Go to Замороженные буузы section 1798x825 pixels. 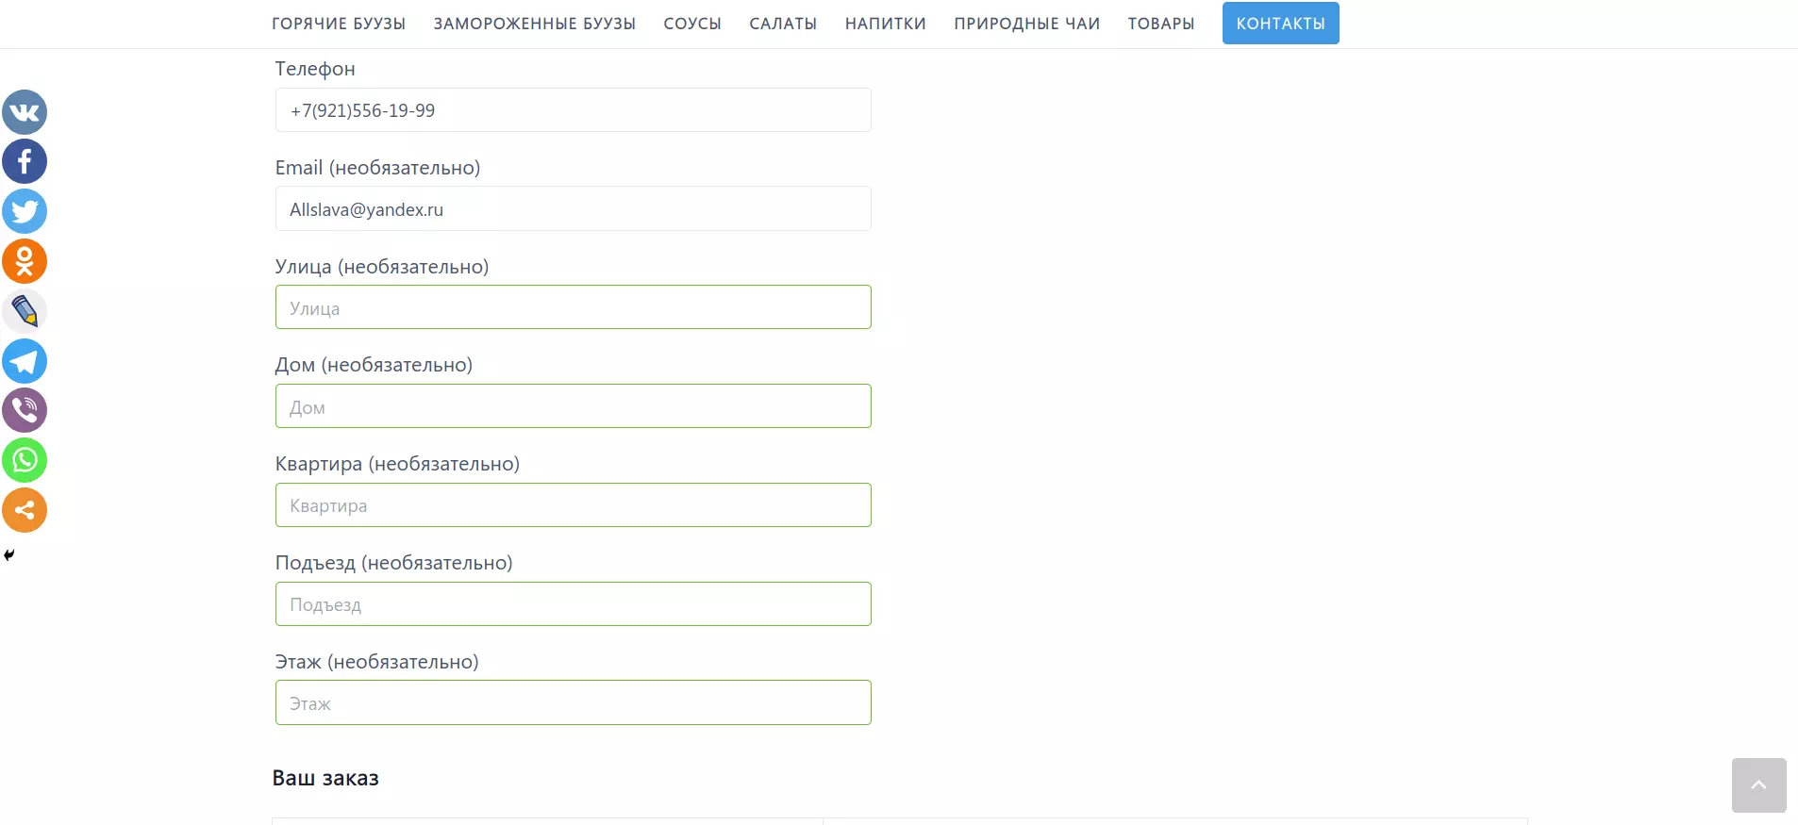click(x=534, y=24)
